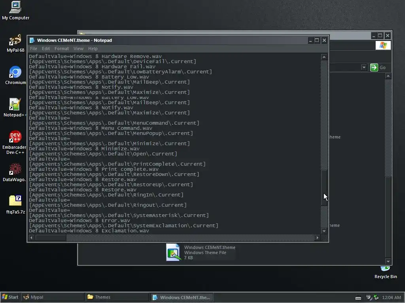Click the RestoreDown\.Current section line
The image size is (405, 303).
click(x=114, y=174)
